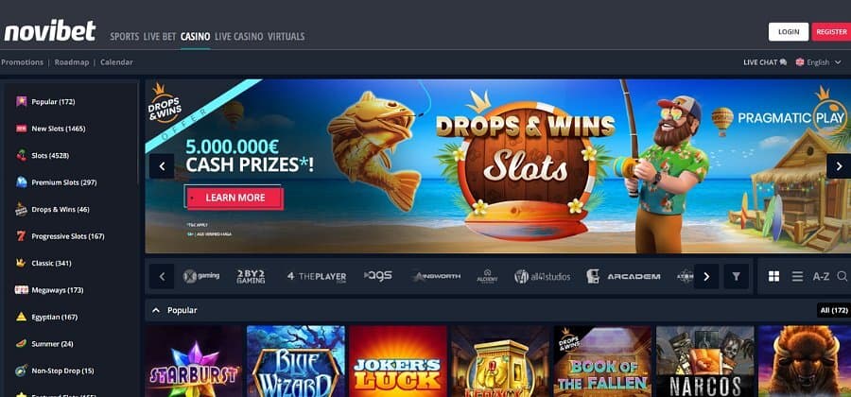Select the Megaways category icon
Screen dimensions: 851x397
(21, 290)
